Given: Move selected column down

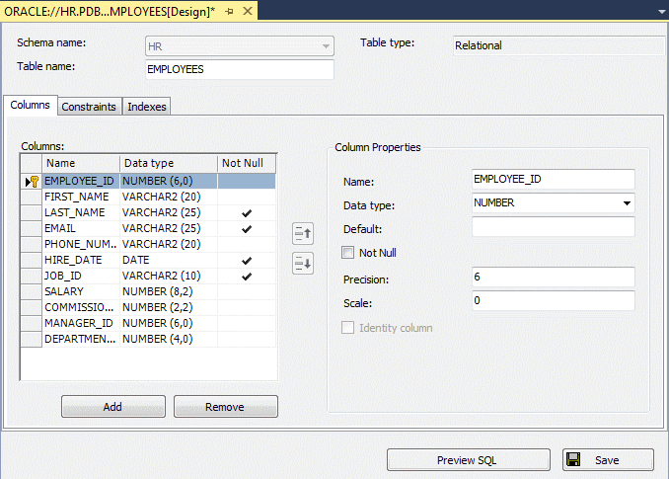Looking at the screenshot, I should (x=303, y=264).
